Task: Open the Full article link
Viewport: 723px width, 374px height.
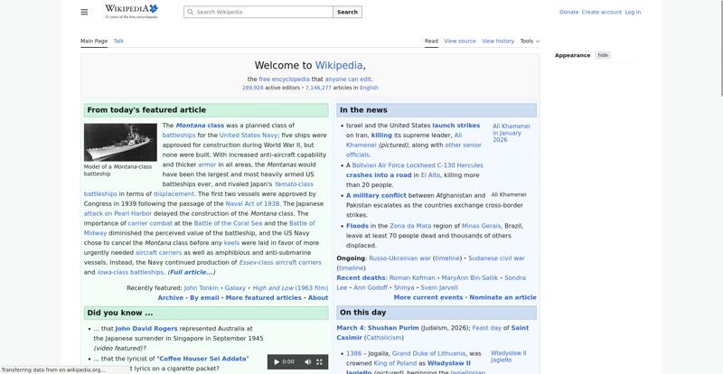Action: pyautogui.click(x=191, y=272)
